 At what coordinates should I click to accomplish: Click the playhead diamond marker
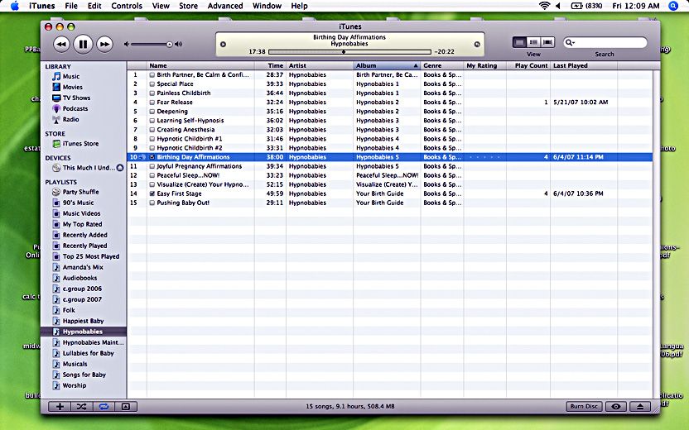[344, 52]
